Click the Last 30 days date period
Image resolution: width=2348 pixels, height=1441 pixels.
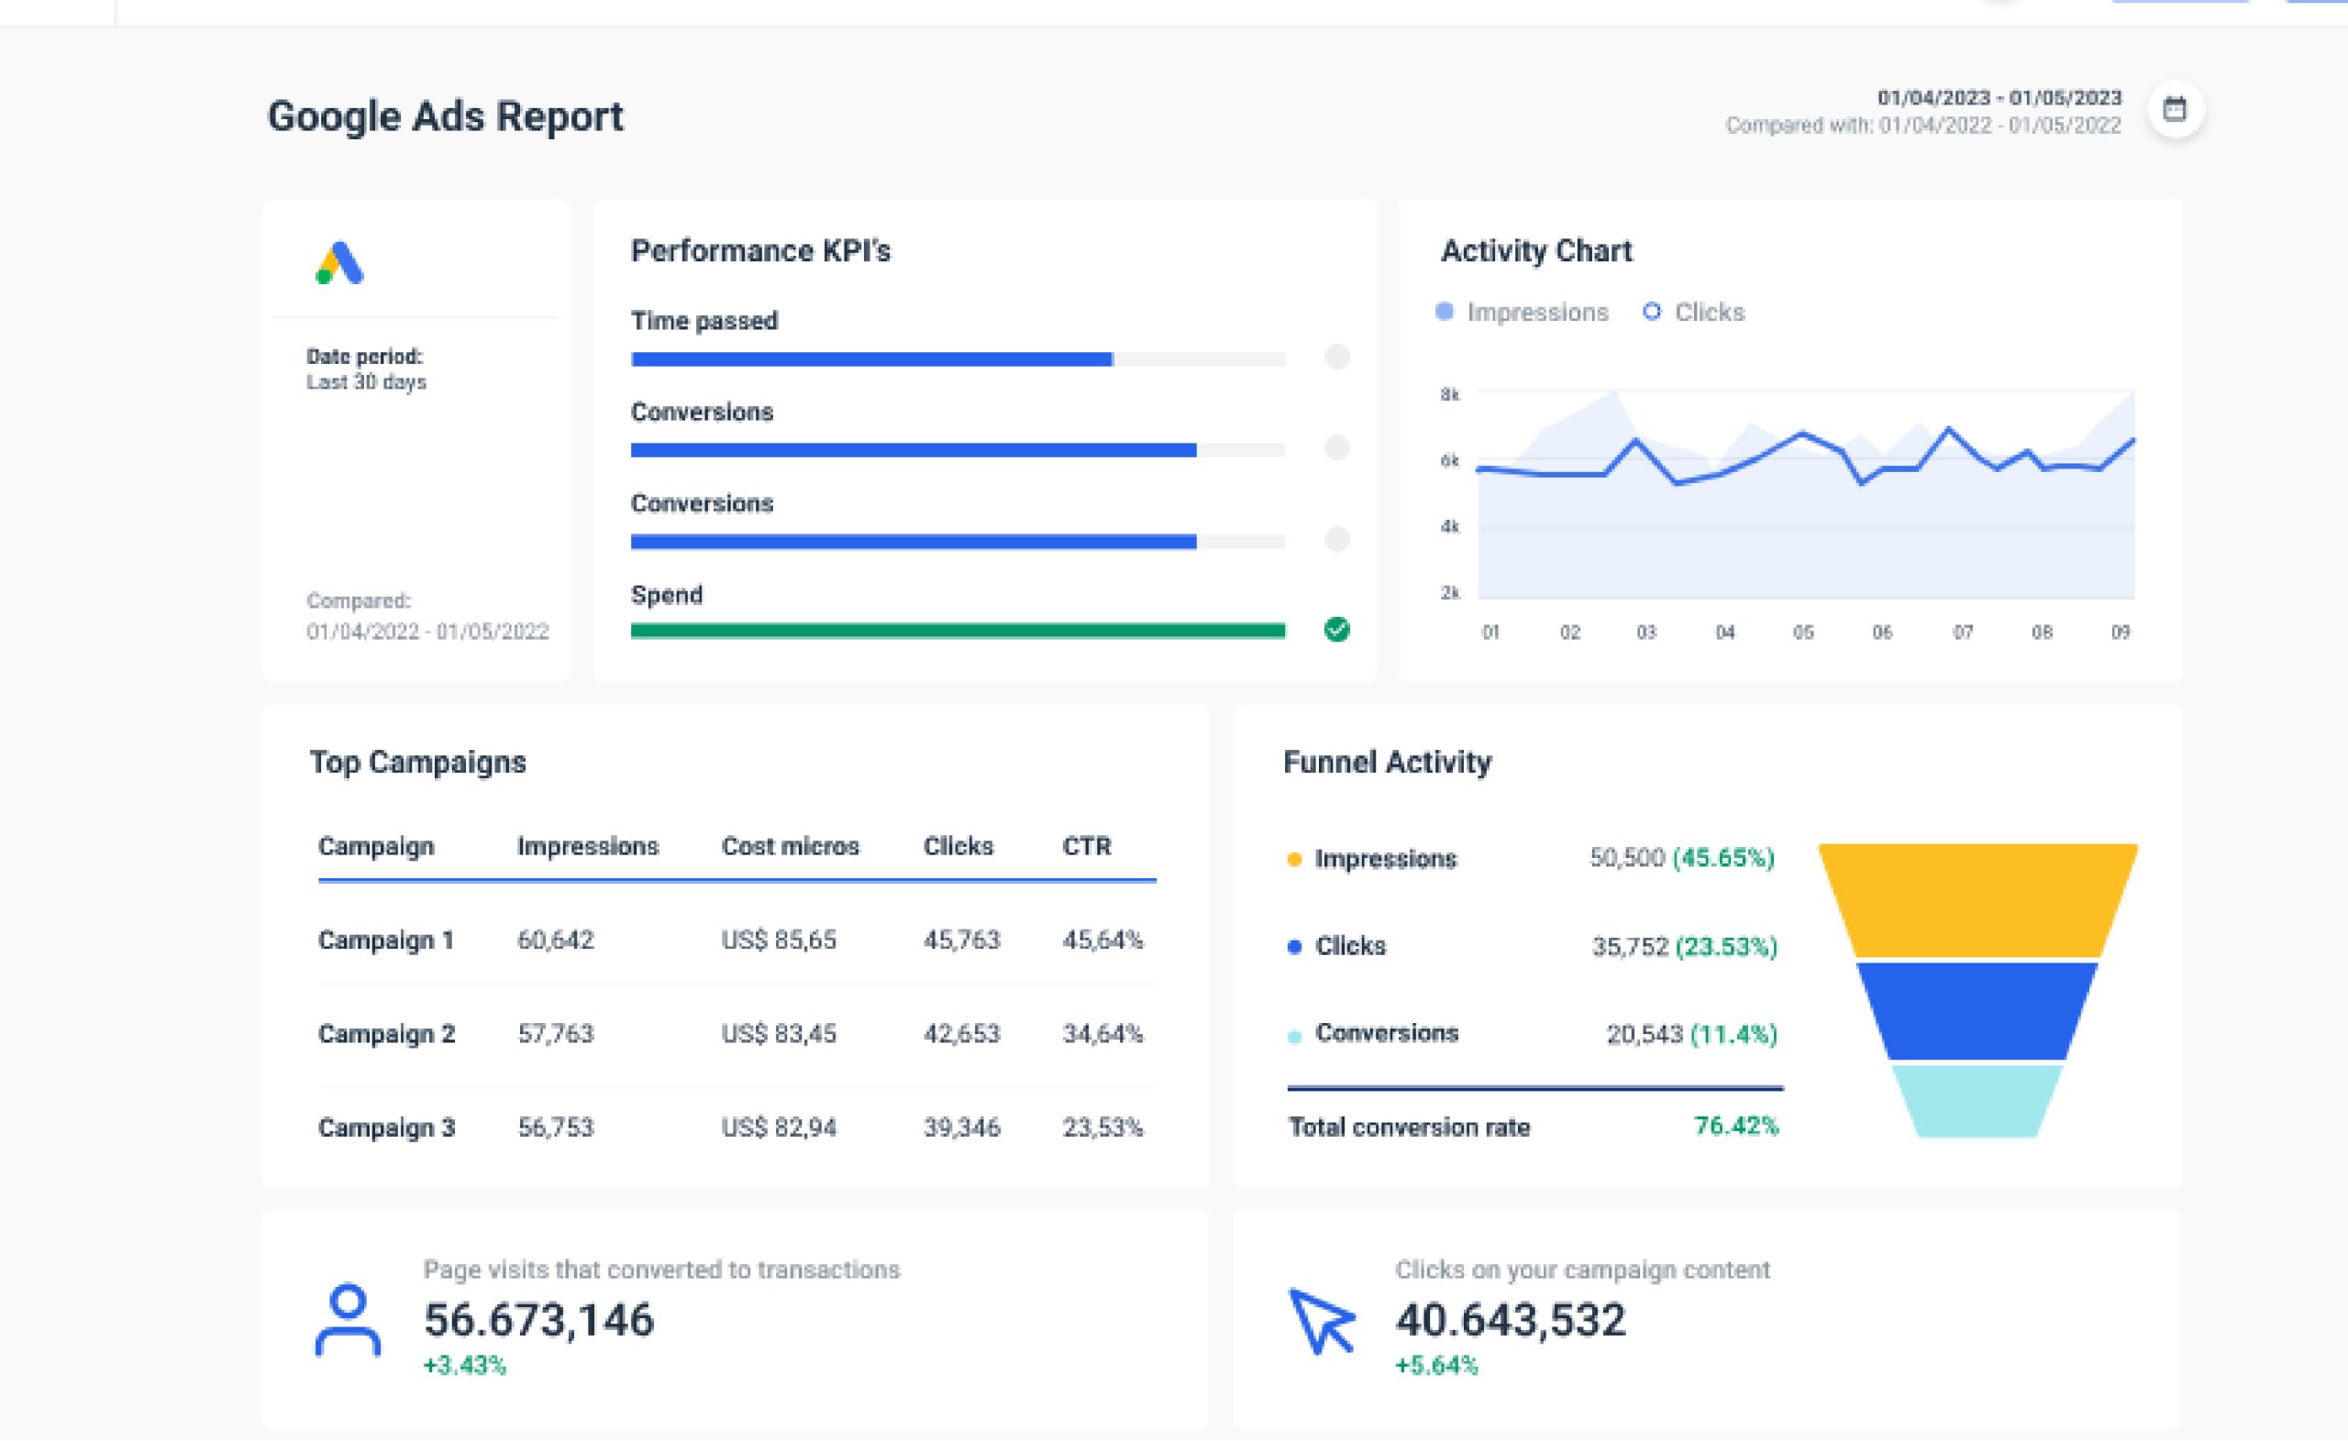click(x=366, y=382)
